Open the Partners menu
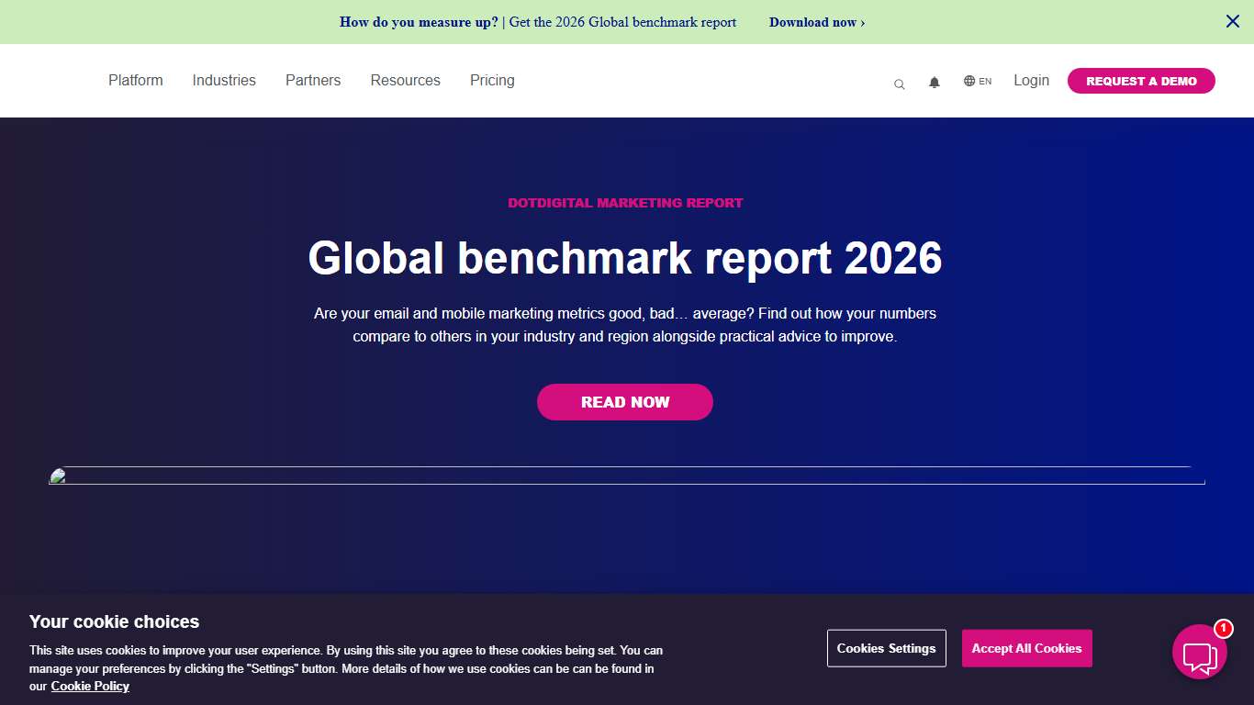 coord(313,81)
